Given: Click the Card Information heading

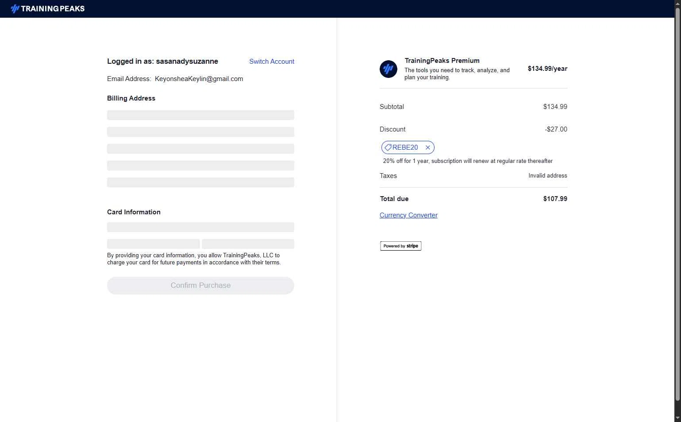Looking at the screenshot, I should pos(134,212).
